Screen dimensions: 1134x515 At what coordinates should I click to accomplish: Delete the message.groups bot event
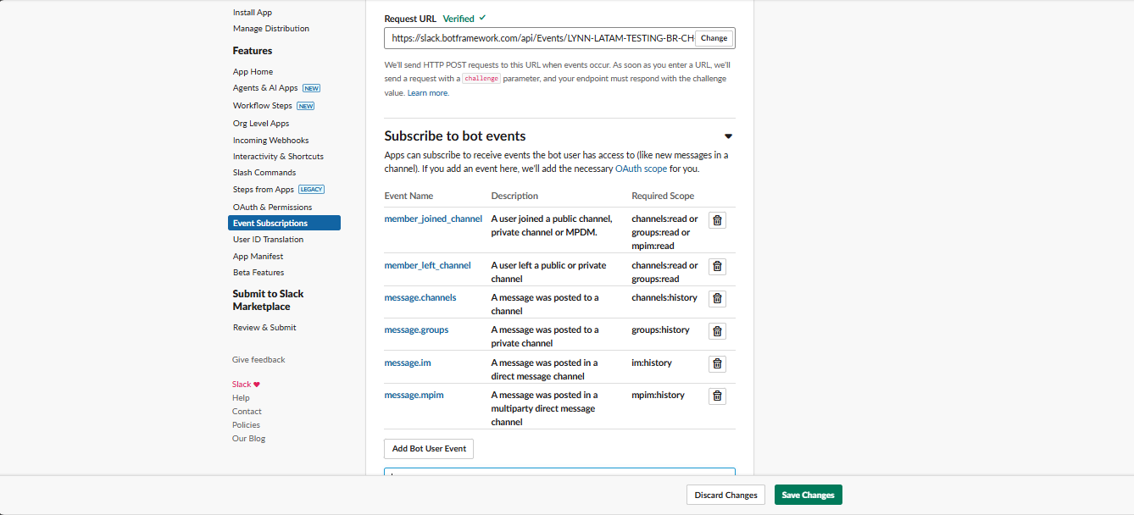point(717,331)
